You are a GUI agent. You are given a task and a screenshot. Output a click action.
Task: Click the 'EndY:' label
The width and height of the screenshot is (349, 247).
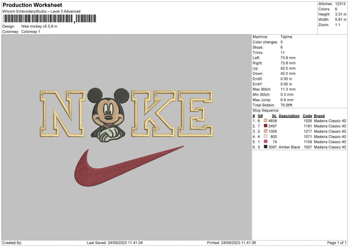[x=258, y=84]
